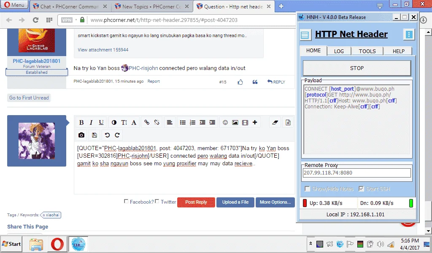Open the Opera tab list menu
This screenshot has height=253, width=432.
pyautogui.click(x=380, y=6)
